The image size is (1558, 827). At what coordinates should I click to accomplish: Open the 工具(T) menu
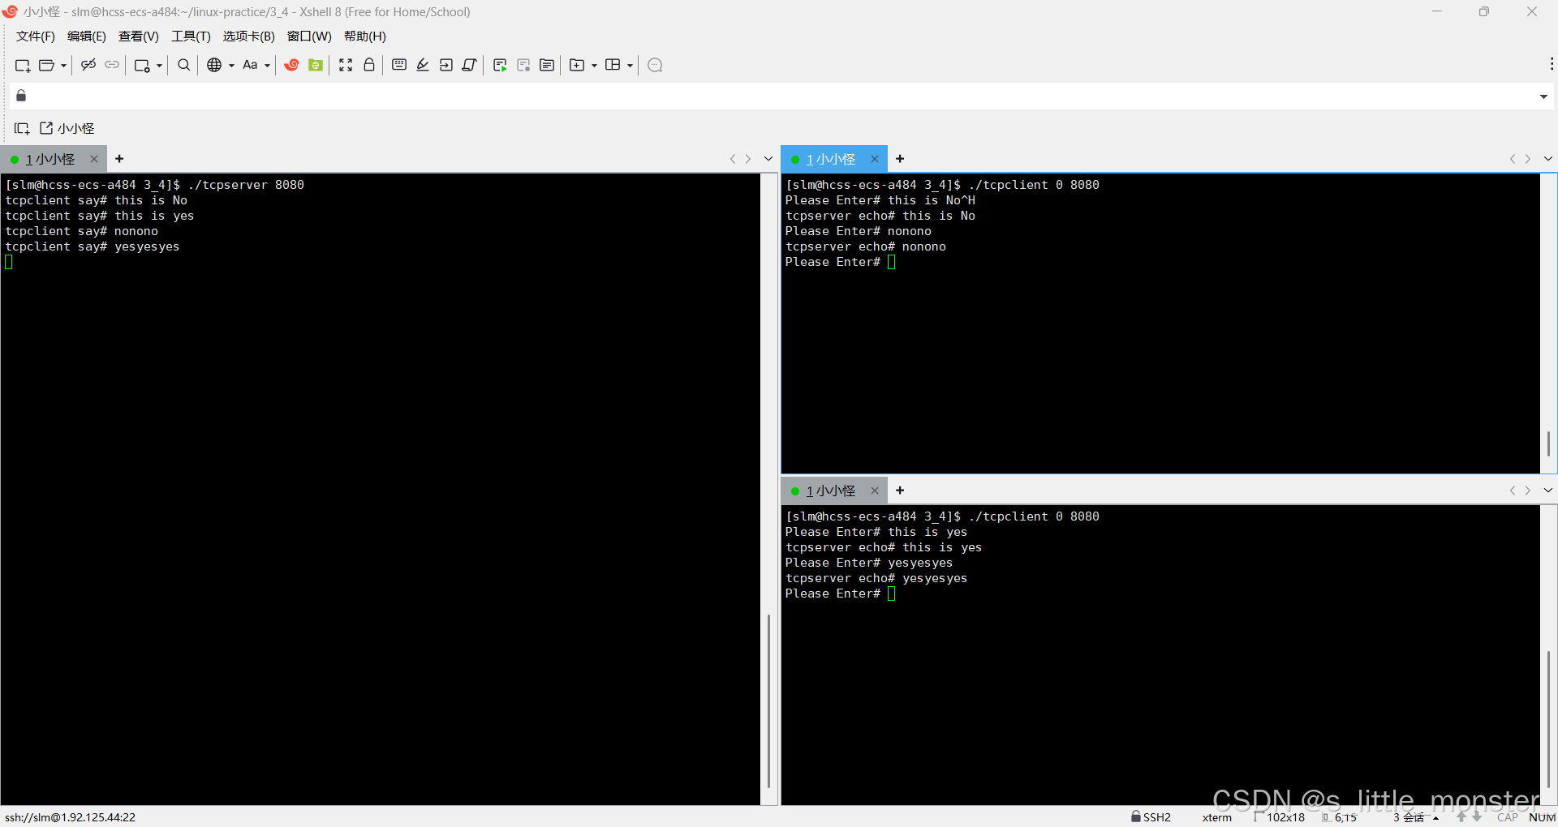pos(191,36)
